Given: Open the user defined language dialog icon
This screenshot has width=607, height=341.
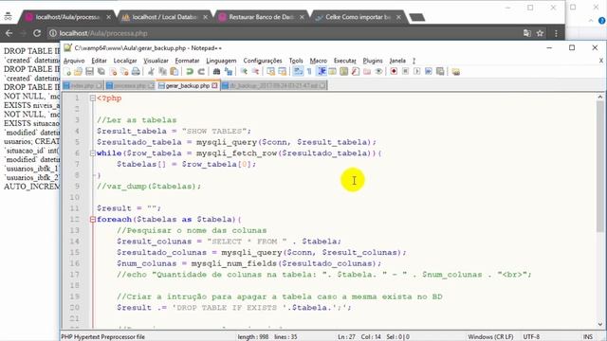Looking at the screenshot, I should pyautogui.click(x=333, y=72).
